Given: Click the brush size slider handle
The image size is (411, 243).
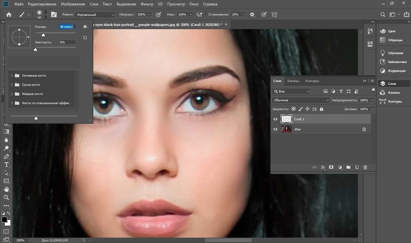Looking at the screenshot, I should (43, 35).
